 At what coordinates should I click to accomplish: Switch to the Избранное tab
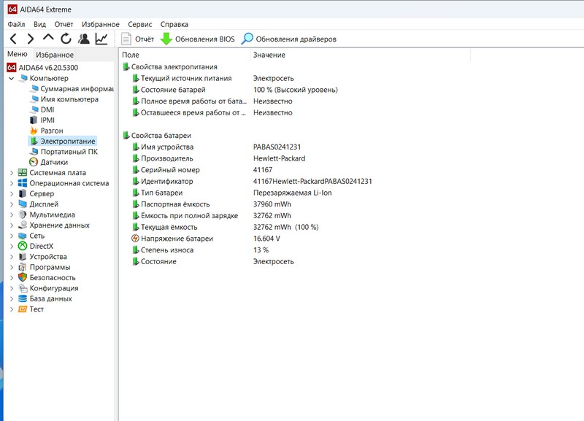pos(55,55)
